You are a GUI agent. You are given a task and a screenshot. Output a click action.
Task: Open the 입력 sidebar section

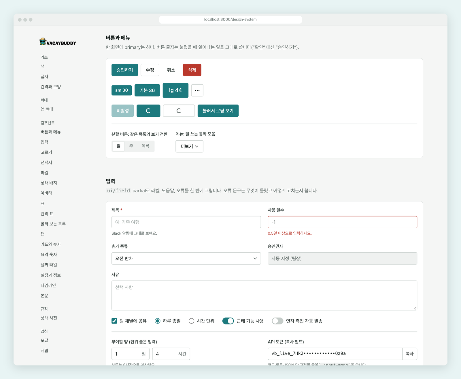tap(44, 142)
